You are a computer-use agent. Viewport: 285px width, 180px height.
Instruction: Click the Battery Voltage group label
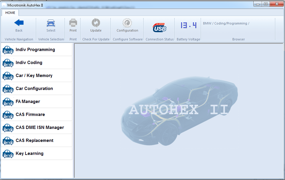pos(188,39)
